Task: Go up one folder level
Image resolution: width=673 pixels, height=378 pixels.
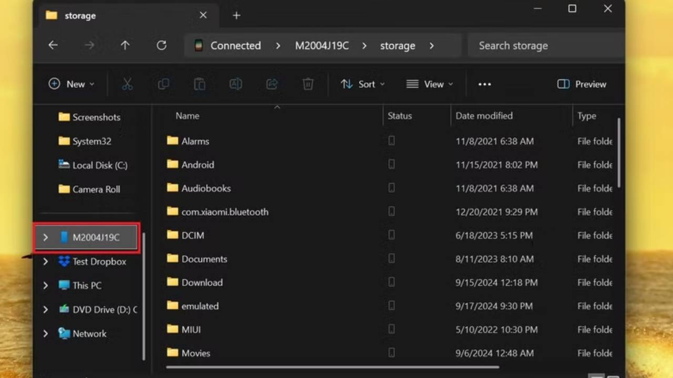Action: pos(125,46)
